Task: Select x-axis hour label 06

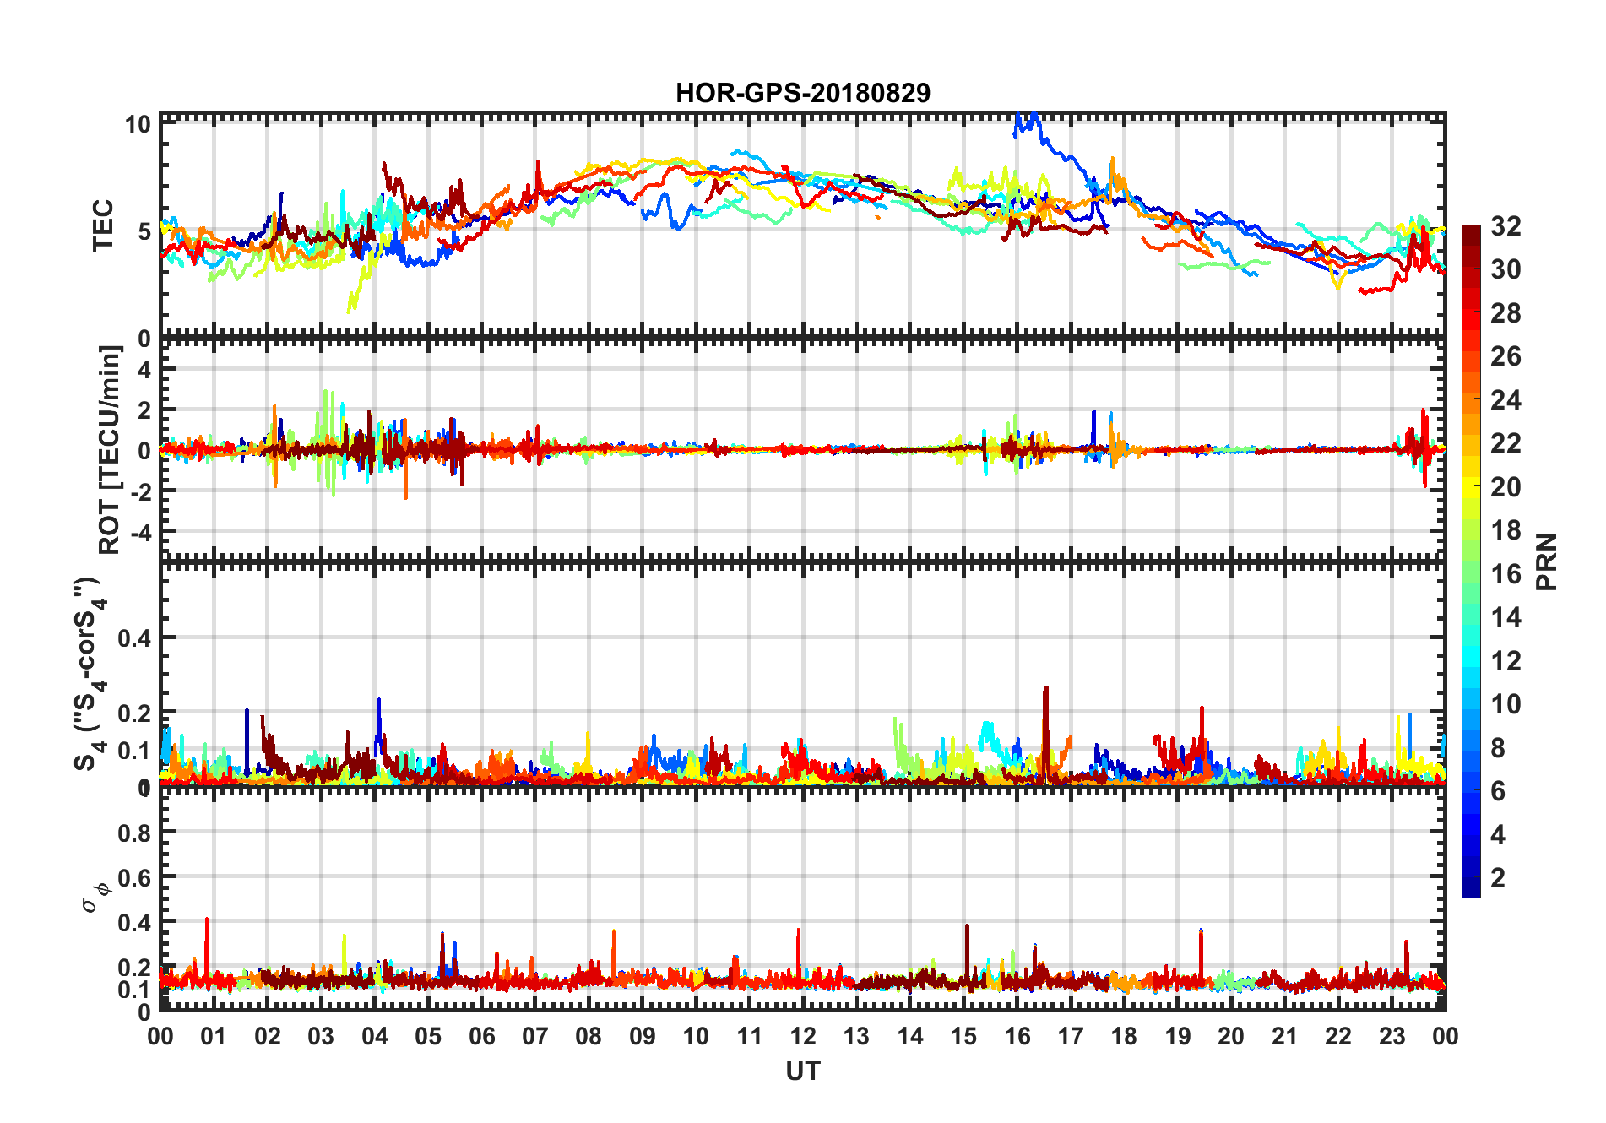Action: coord(482,1037)
